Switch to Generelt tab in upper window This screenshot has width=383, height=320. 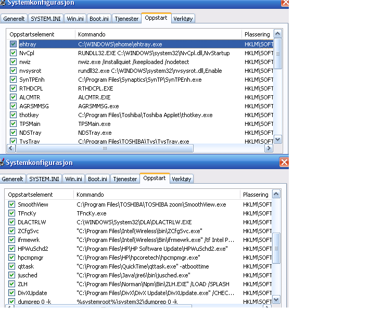click(x=14, y=19)
